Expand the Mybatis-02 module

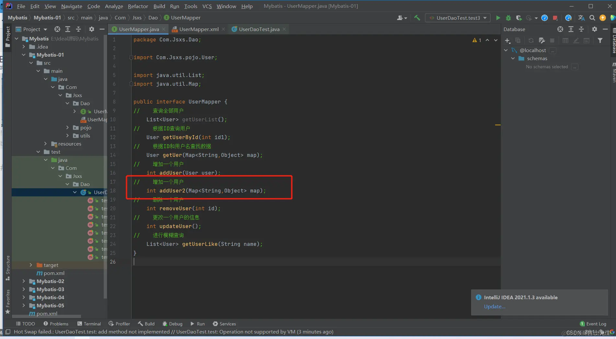pos(24,281)
